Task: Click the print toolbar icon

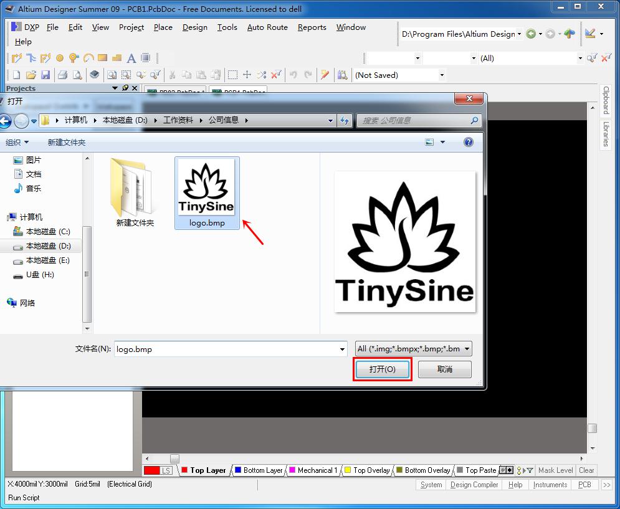Action: click(x=62, y=75)
